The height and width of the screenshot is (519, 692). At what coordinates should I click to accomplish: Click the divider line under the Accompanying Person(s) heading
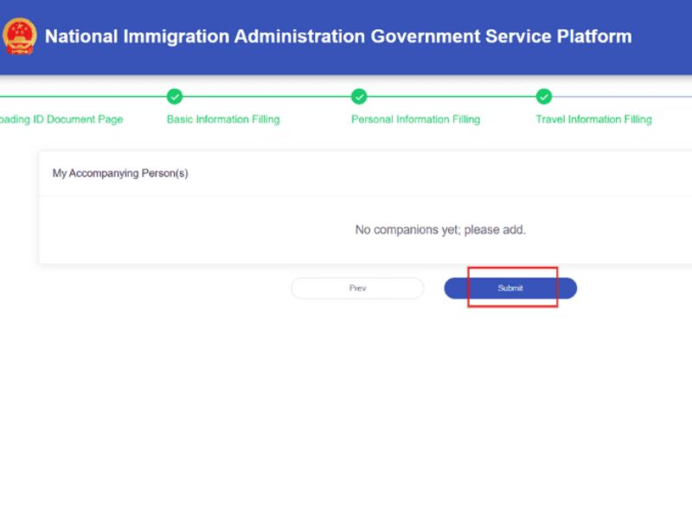tap(363, 195)
